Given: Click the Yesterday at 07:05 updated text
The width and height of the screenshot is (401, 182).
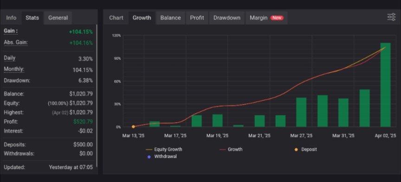Looking at the screenshot, I should tap(71, 168).
